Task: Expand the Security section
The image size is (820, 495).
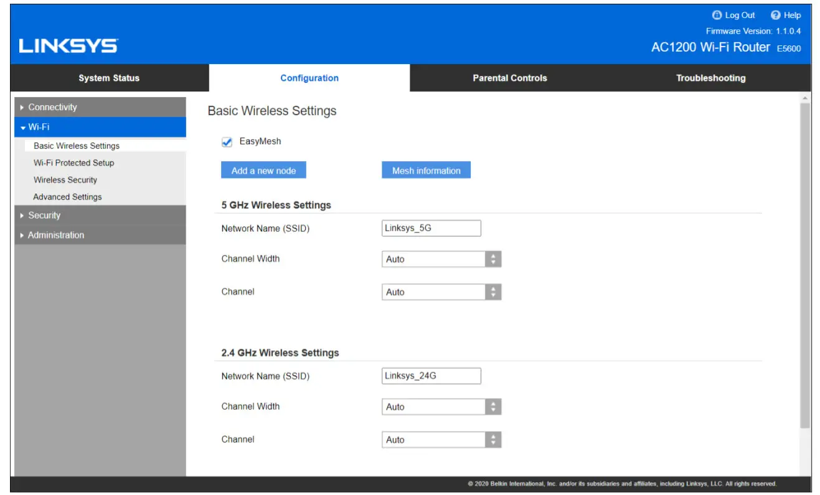Action: point(44,215)
